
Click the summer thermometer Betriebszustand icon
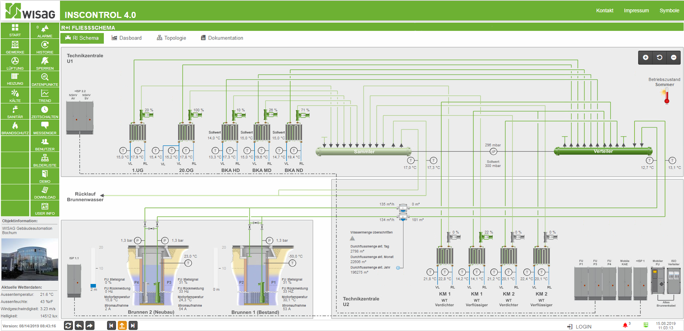666,97
